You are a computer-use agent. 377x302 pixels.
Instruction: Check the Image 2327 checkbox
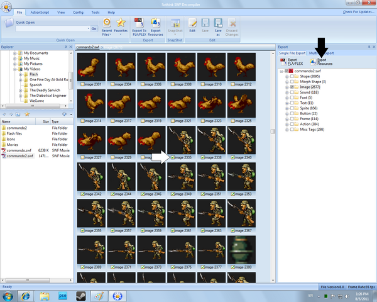click(x=82, y=157)
